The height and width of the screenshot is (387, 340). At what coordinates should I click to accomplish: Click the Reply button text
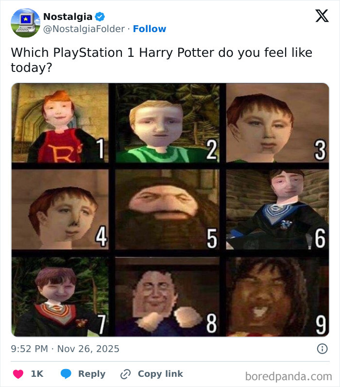pos(92,374)
